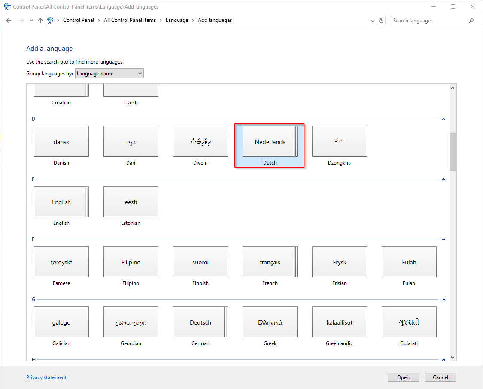This screenshot has width=483, height=389.
Task: Select the Dzongkha language tile
Action: pos(340,142)
